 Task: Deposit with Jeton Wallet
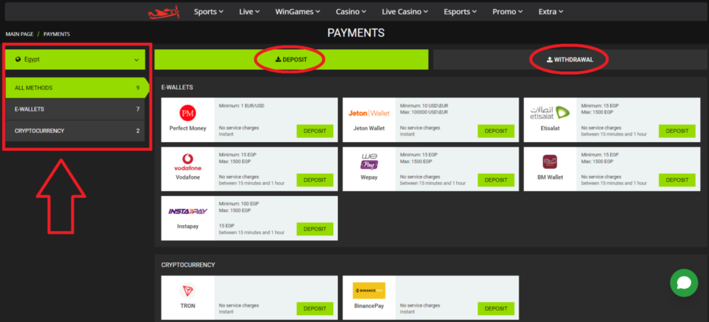496,131
